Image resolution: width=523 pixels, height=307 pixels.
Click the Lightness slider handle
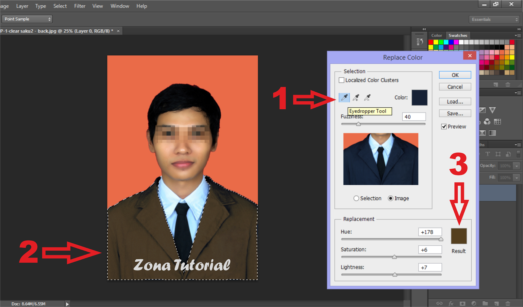(x=395, y=274)
